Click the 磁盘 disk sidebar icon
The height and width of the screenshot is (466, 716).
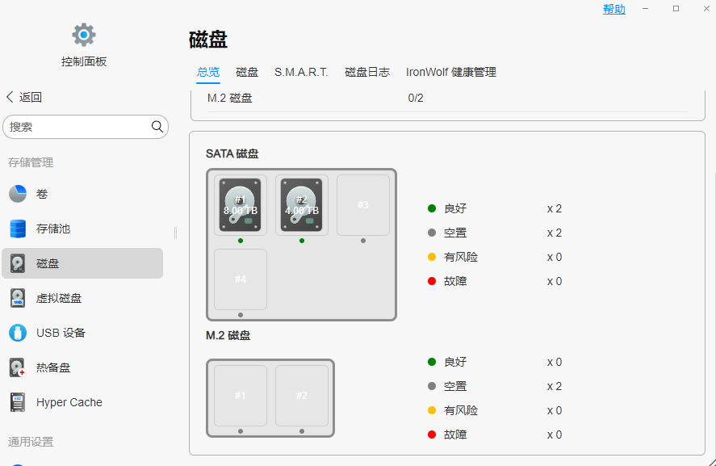click(x=18, y=263)
